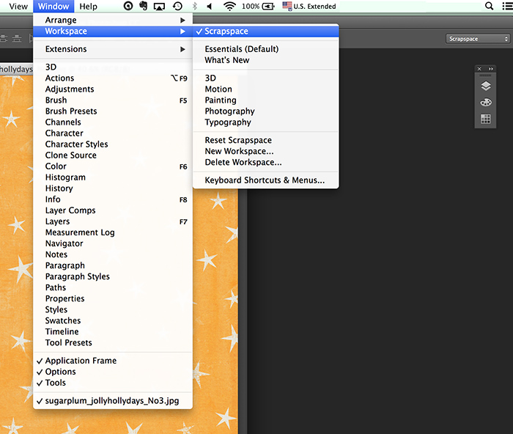The height and width of the screenshot is (434, 513).
Task: Expand the collapsed panel dock with the double arrows
Action: [491, 69]
